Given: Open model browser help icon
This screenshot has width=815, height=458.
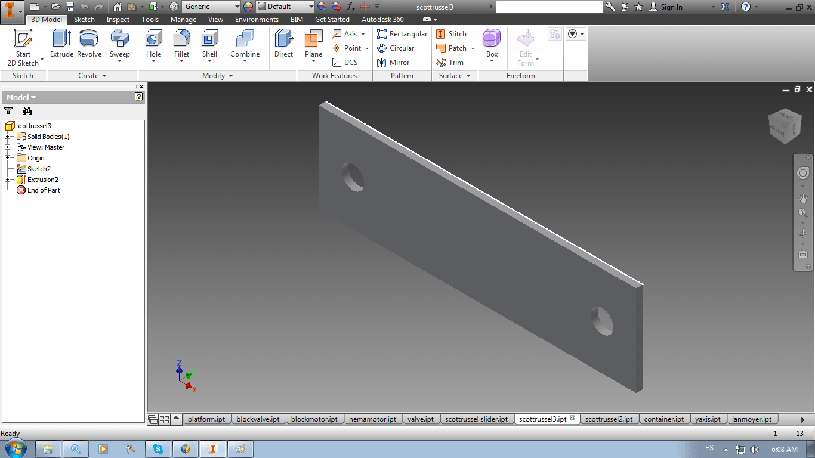Looking at the screenshot, I should pyautogui.click(x=139, y=97).
